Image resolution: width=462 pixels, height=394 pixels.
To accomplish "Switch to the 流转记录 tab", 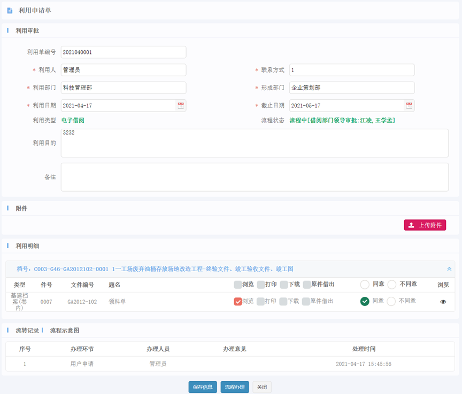I will tap(27, 330).
